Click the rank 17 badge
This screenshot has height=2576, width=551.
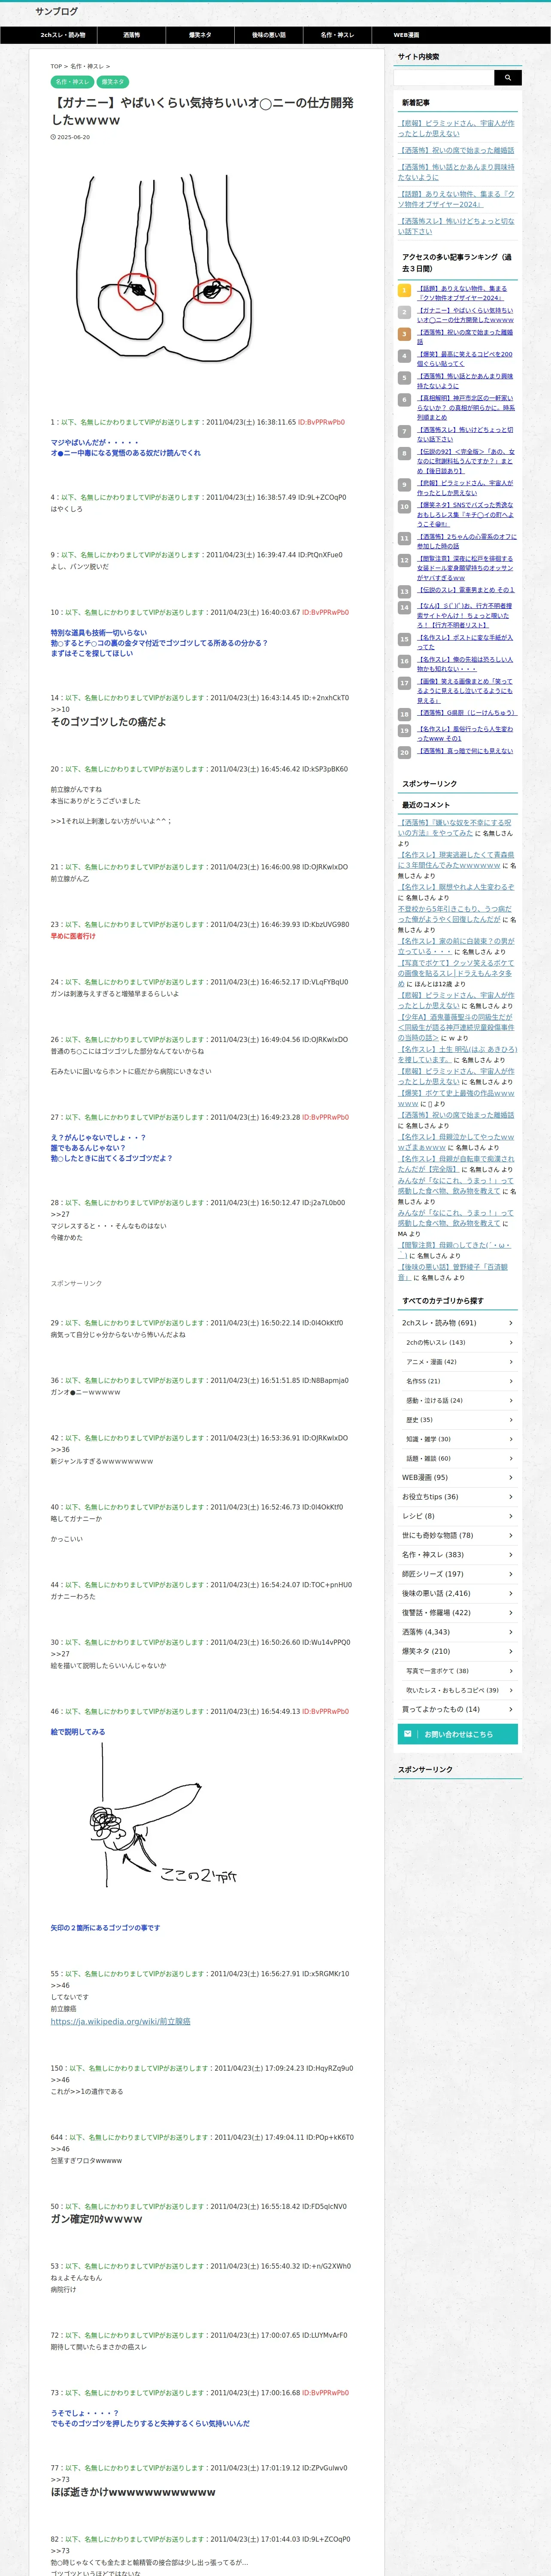[404, 683]
